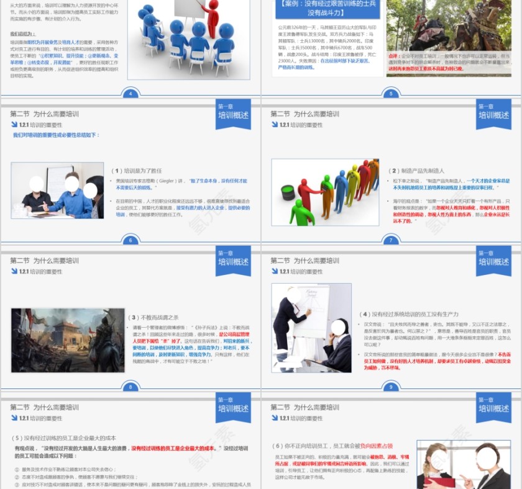Click the page number 5 badge
Viewport: 522px width, 489px height.
point(391,94)
